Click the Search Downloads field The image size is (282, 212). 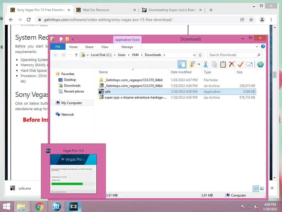click(235, 55)
